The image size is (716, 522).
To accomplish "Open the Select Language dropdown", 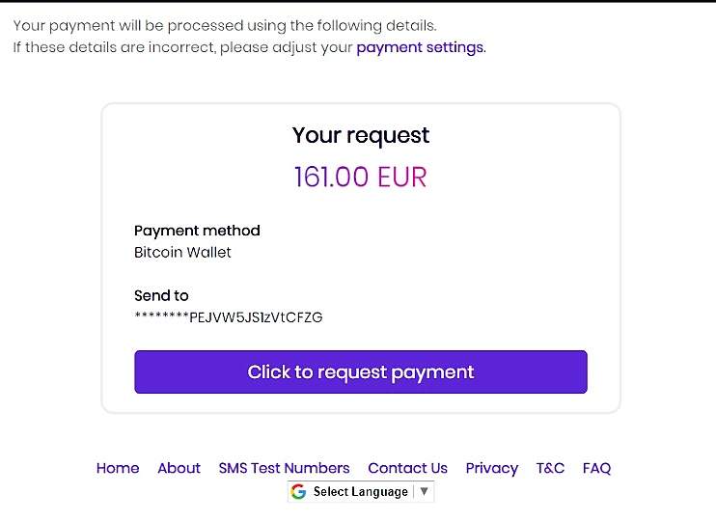I will point(360,492).
